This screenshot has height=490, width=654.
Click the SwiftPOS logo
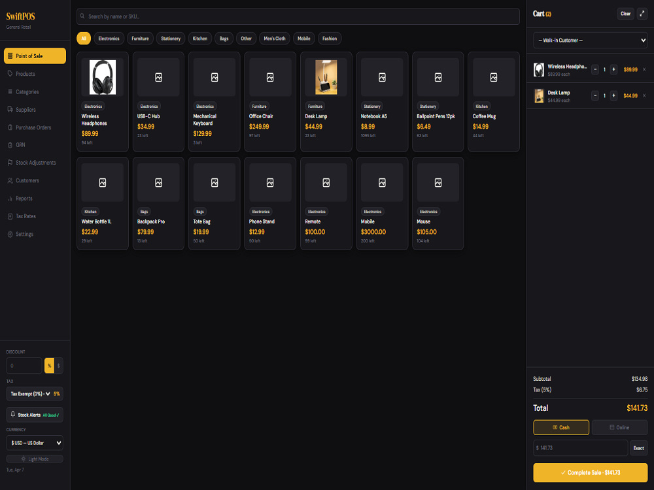click(x=20, y=17)
